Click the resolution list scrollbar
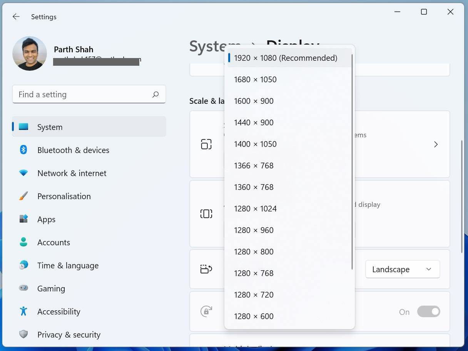Image resolution: width=468 pixels, height=351 pixels. (x=352, y=161)
